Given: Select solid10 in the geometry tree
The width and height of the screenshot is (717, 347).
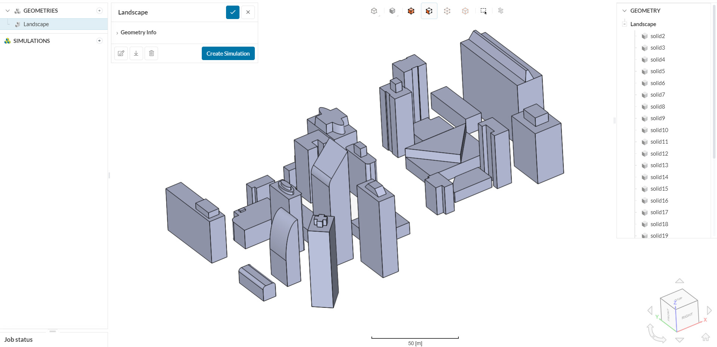Looking at the screenshot, I should (659, 130).
